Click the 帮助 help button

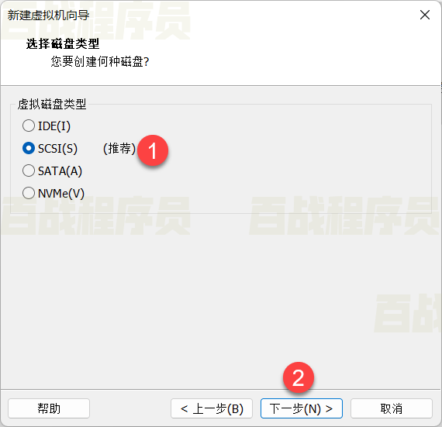point(49,408)
